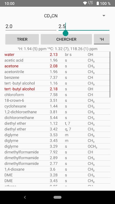The width and height of the screenshot is (115, 204).
Task: Click the lower limit field showing 2.0
Action: [31, 27]
